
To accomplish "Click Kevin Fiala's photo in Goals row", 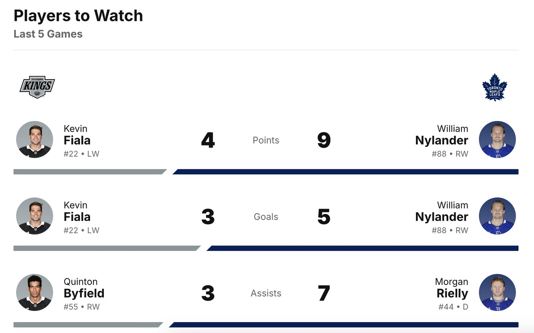I will click(35, 216).
